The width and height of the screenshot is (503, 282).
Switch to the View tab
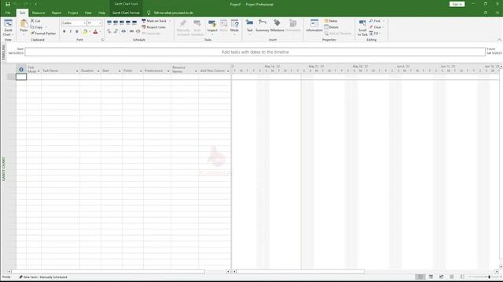coord(88,13)
